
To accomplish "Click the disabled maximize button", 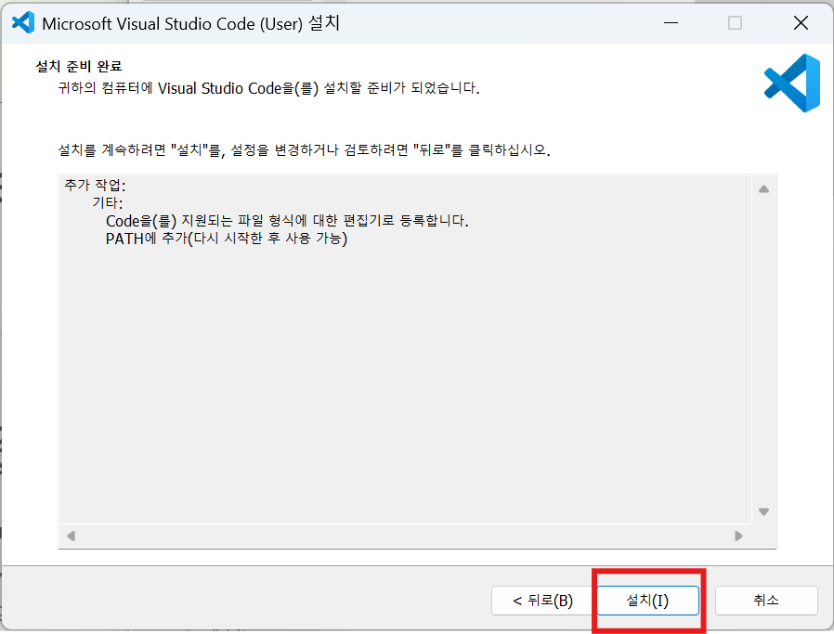I will (x=735, y=23).
